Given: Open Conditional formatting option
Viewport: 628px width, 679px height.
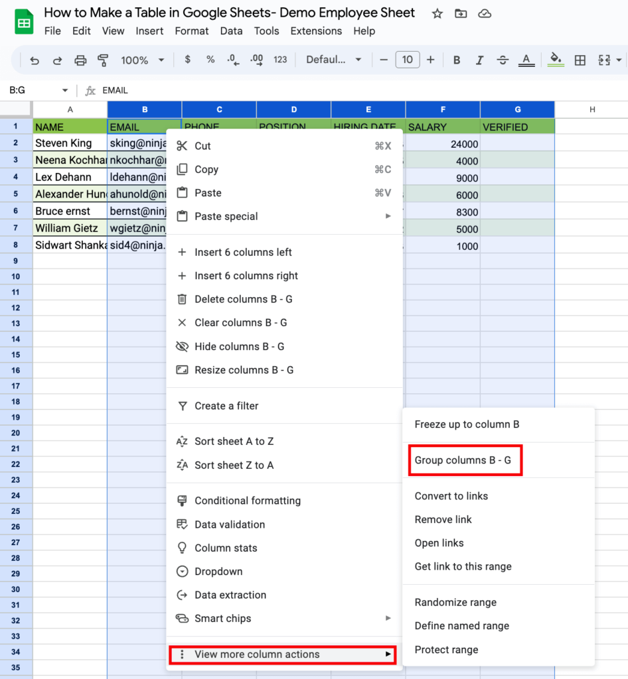Looking at the screenshot, I should [284, 501].
